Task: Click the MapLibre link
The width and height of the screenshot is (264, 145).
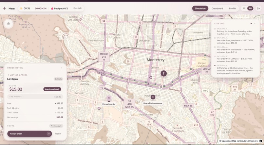Action: tap(254, 141)
